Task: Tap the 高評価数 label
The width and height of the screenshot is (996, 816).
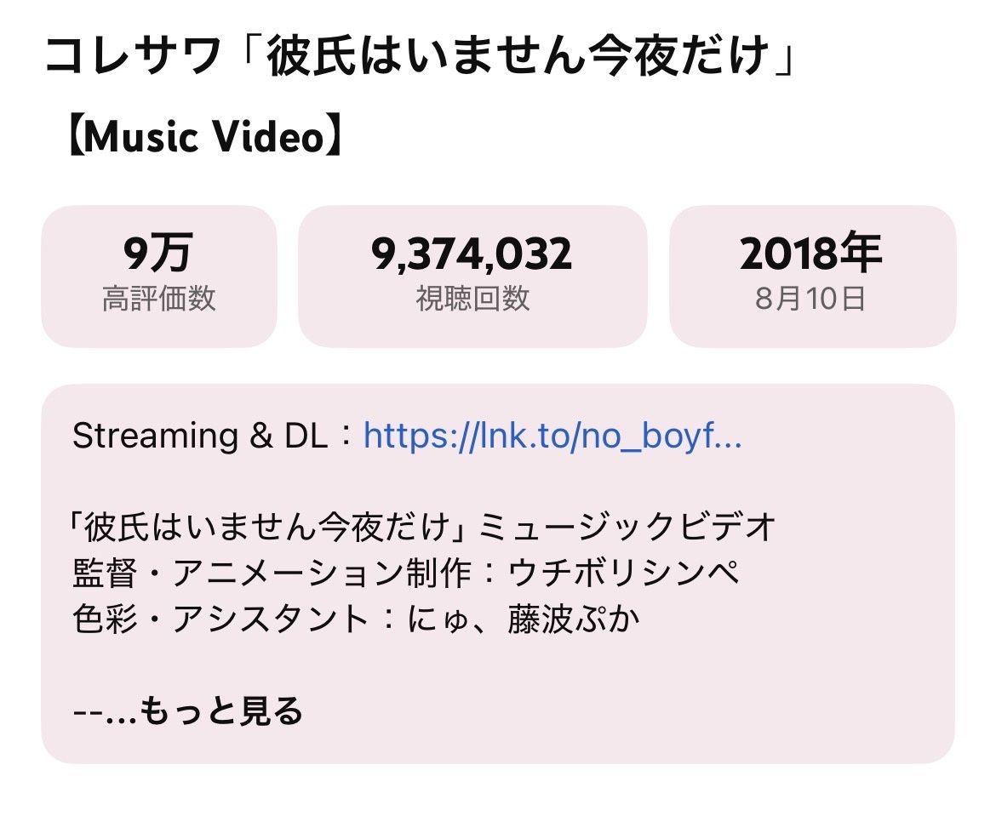Action: click(x=159, y=299)
